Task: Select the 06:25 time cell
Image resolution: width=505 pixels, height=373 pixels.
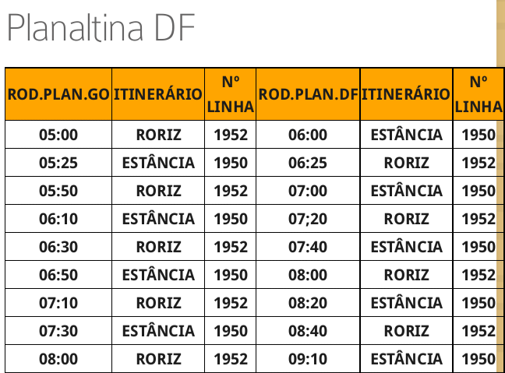Action: click(x=308, y=163)
